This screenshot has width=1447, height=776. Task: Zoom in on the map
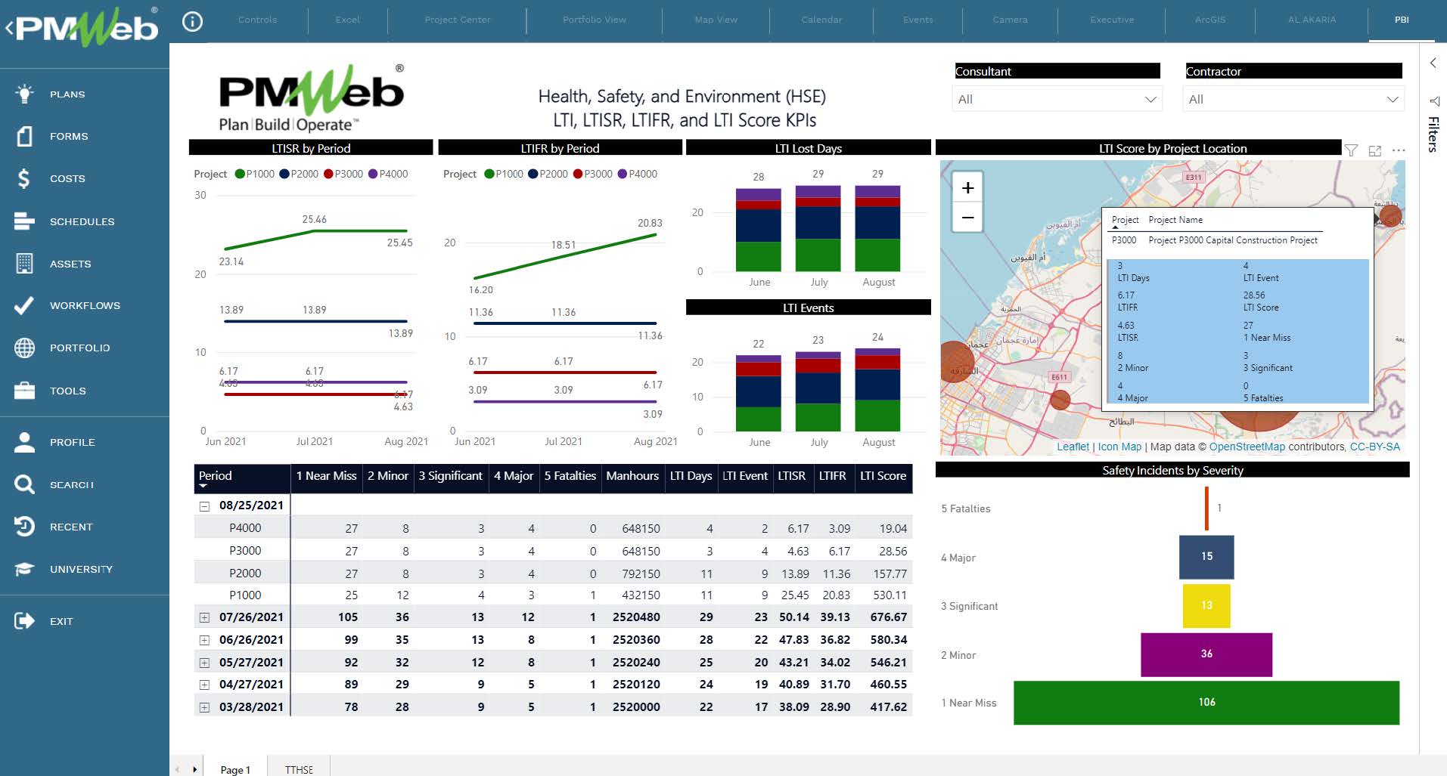point(967,187)
